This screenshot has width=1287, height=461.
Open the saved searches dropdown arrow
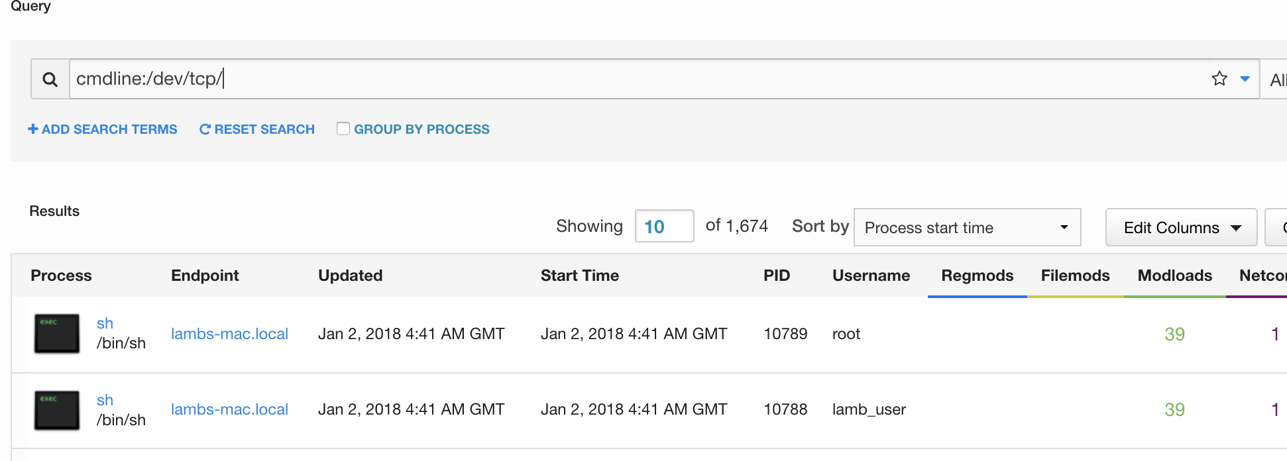[1245, 79]
